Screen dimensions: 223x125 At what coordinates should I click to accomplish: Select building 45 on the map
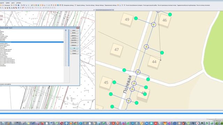[106, 83]
